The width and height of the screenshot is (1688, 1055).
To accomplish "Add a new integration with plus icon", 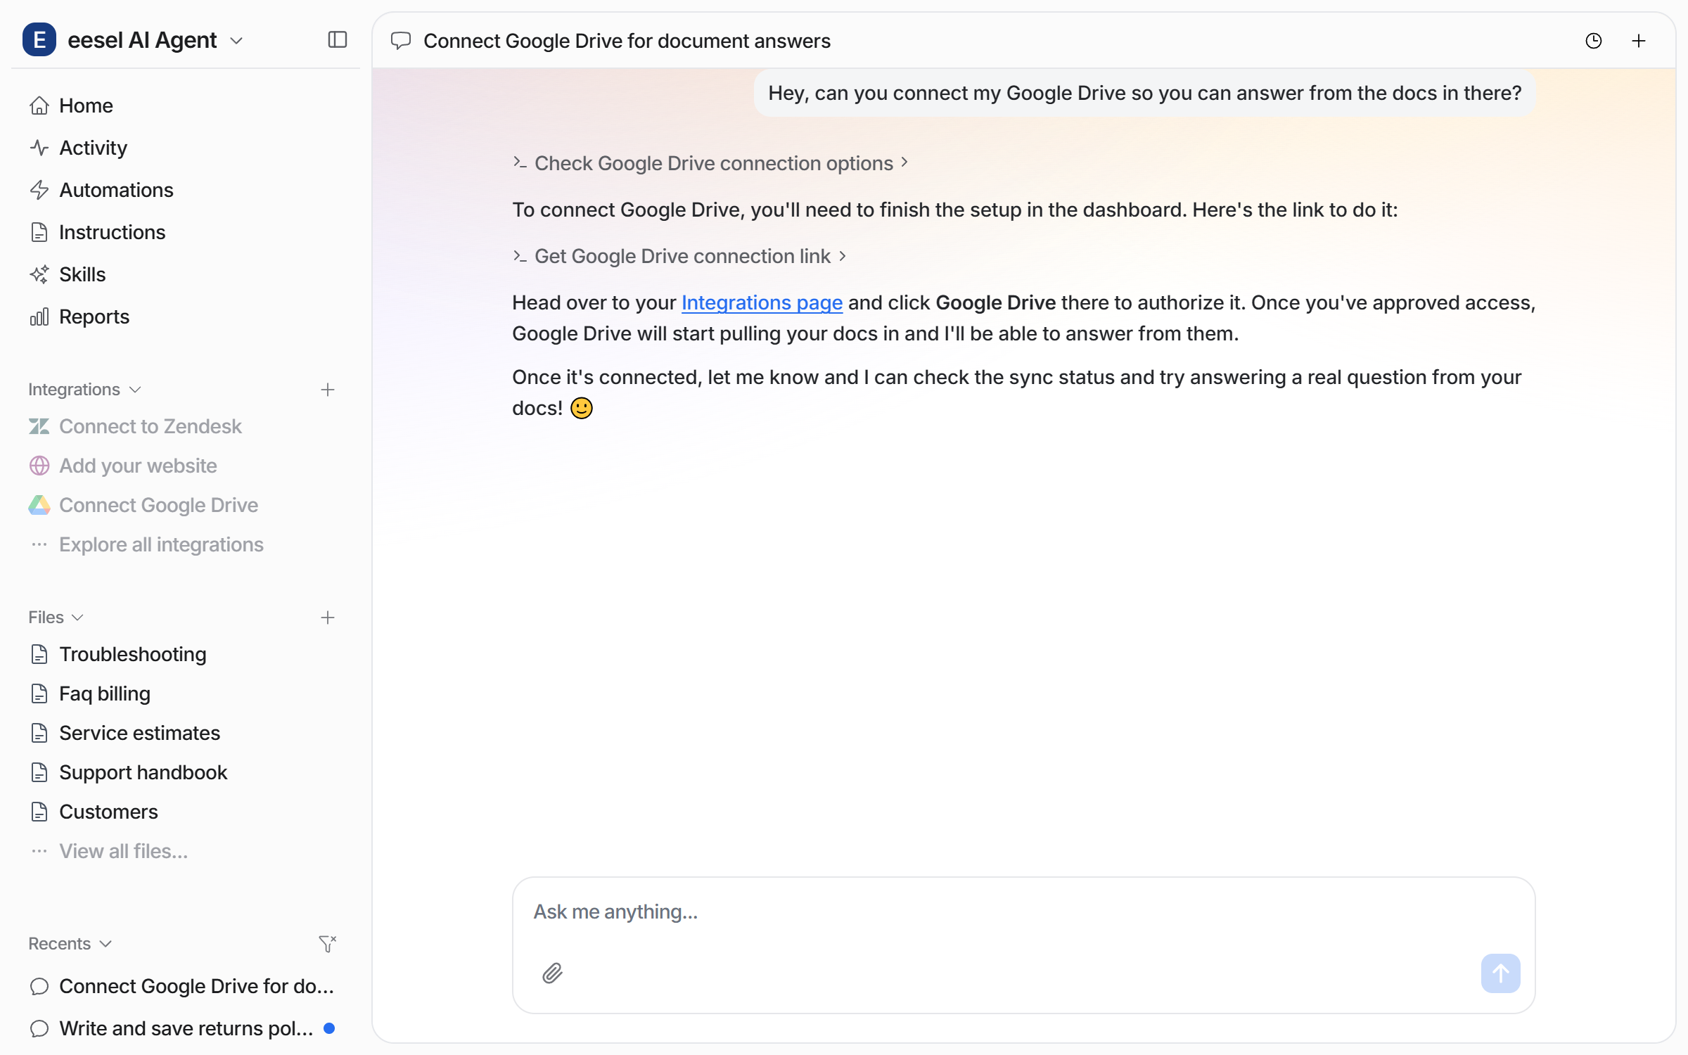I will 328,390.
